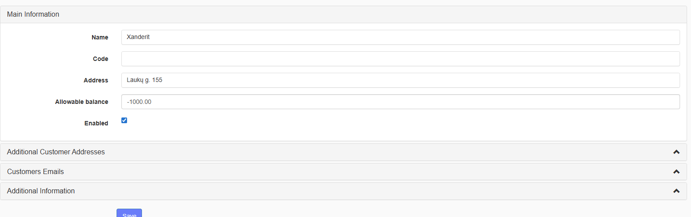This screenshot has height=217, width=691.
Task: Click the chevron icon for Additional Customer Addresses
Action: coord(676,152)
